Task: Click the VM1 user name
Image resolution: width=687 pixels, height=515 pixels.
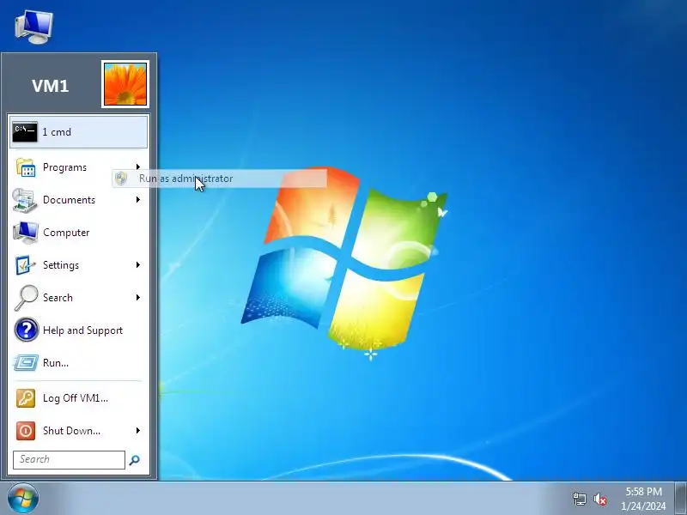Action: (x=51, y=85)
